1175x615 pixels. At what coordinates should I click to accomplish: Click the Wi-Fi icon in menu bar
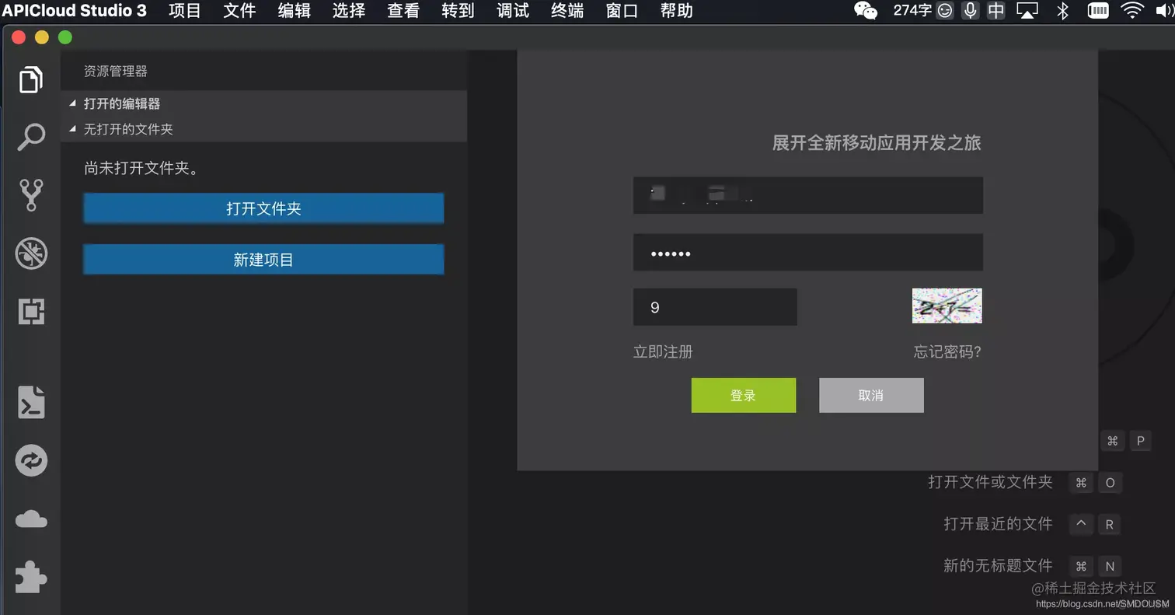[x=1133, y=11]
